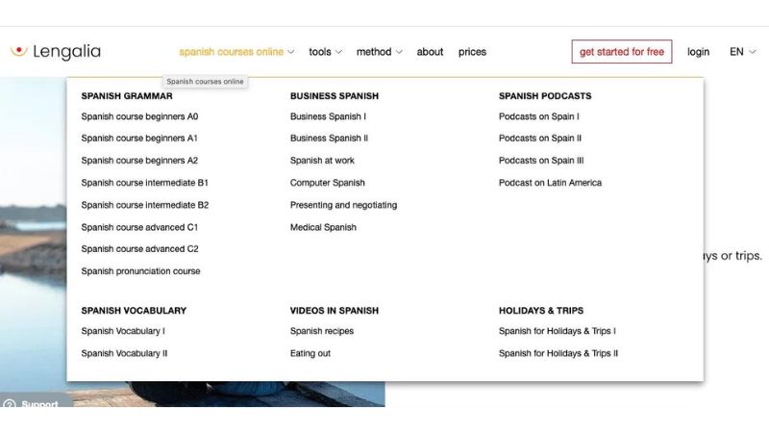Viewport: 769px width, 433px height.
Task: Click the HOLIDAYS & TRIPS heading
Action: (x=541, y=310)
